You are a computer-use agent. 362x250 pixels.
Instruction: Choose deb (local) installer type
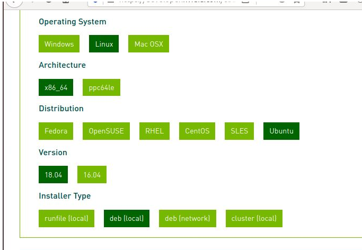127,218
